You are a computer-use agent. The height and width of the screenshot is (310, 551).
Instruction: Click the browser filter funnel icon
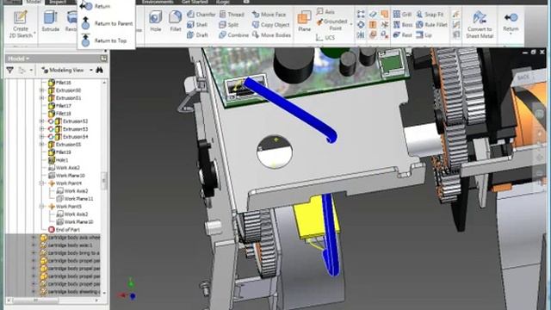click(9, 71)
